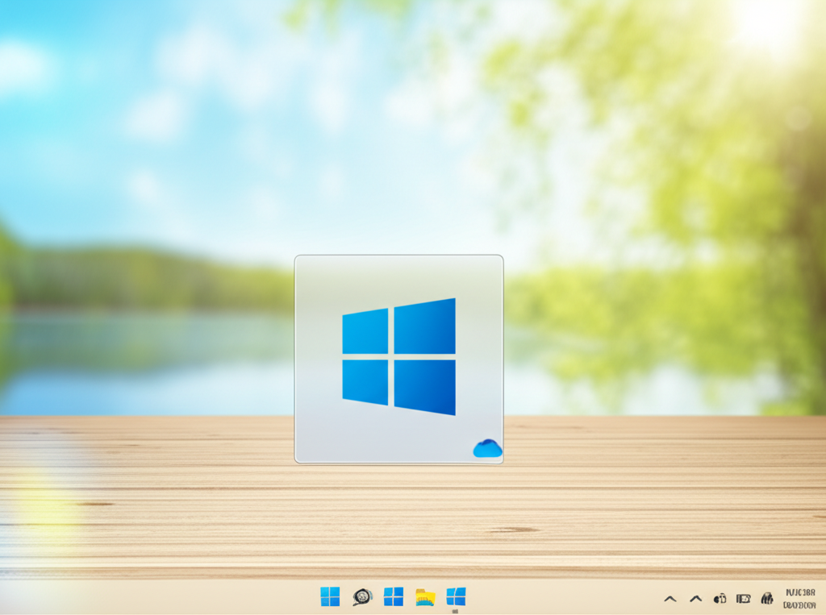Click the blue cloud icon on the center tile
This screenshot has width=826, height=615.
[487, 448]
